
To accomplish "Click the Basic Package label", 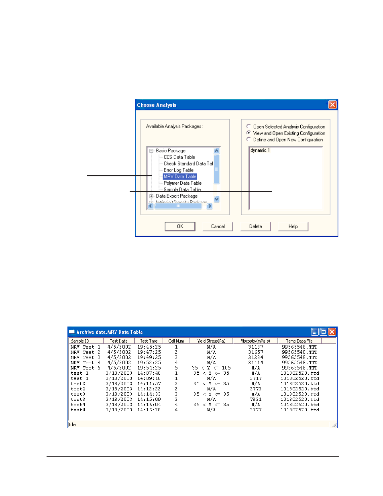I will pyautogui.click(x=171, y=151).
